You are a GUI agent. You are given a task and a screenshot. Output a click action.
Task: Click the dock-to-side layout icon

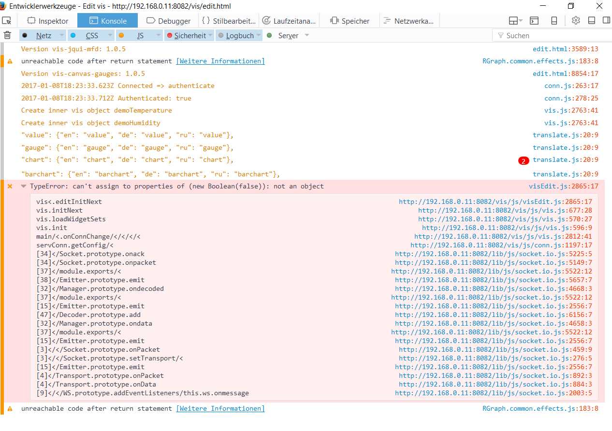click(x=606, y=21)
